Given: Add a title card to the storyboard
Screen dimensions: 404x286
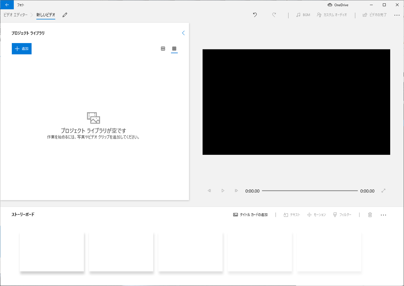Looking at the screenshot, I should [x=250, y=215].
